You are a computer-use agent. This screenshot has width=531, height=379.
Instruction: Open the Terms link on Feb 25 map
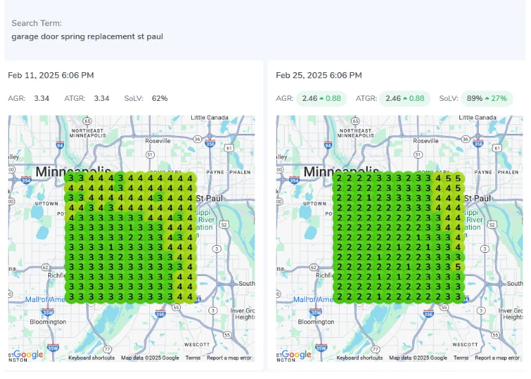[461, 358]
